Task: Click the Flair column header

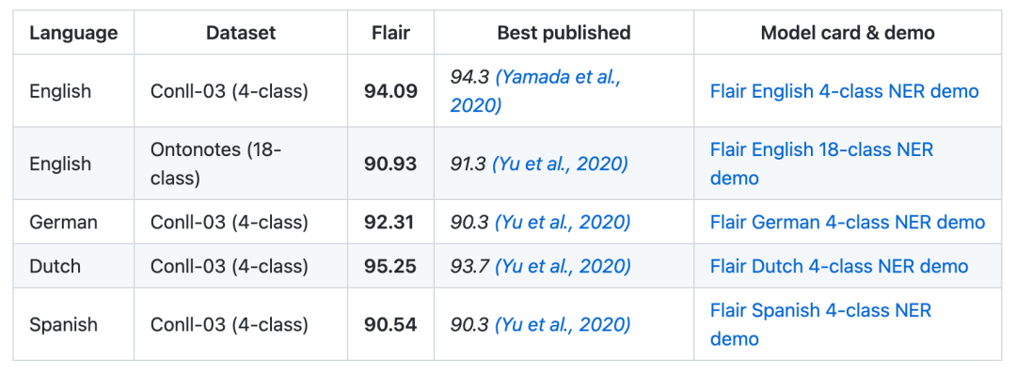Action: [390, 33]
